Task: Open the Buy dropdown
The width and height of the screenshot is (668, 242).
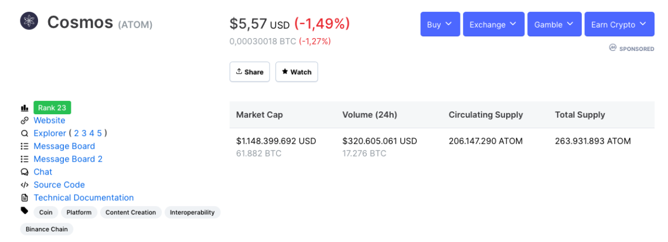Action: [440, 24]
